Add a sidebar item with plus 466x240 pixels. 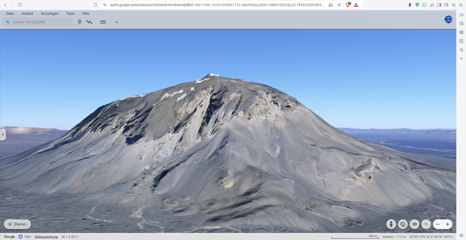point(461,59)
